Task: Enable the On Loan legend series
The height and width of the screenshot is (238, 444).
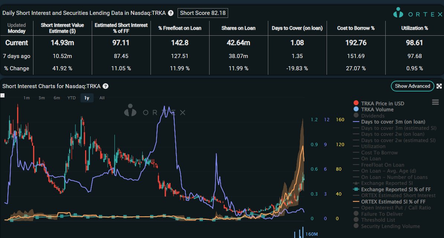Action: pyautogui.click(x=367, y=159)
